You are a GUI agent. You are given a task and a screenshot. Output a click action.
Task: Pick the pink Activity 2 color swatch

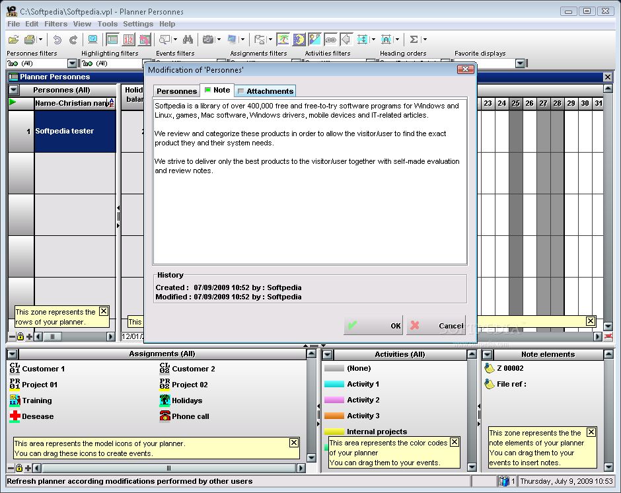334,400
